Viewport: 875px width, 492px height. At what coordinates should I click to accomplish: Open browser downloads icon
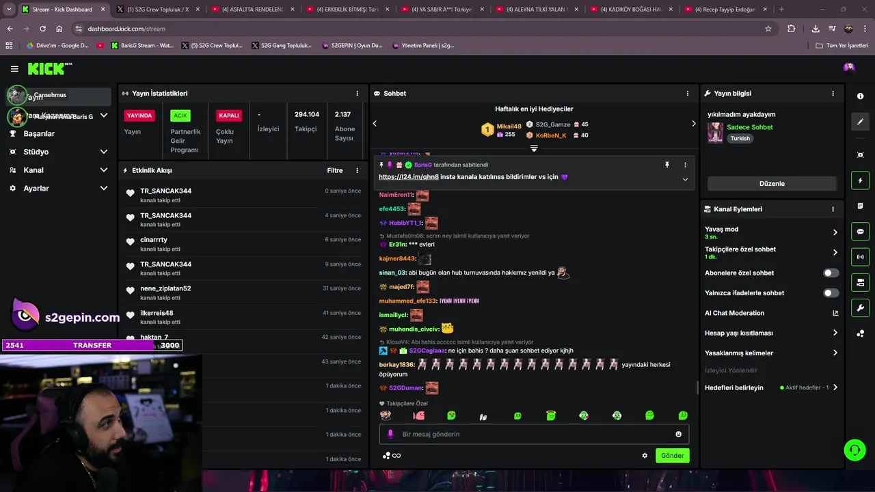pyautogui.click(x=816, y=29)
